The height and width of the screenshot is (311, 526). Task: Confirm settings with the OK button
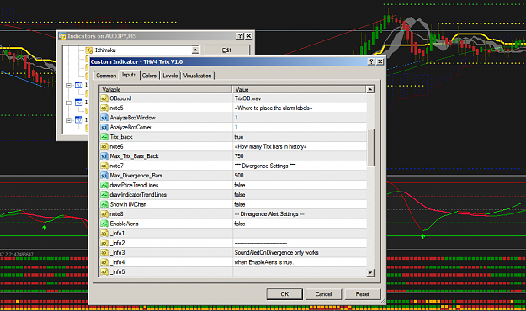pos(284,294)
